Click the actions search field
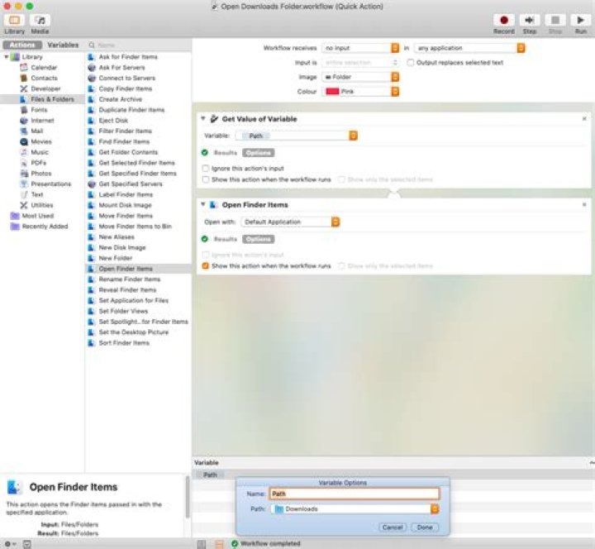The width and height of the screenshot is (595, 549). coord(139,45)
